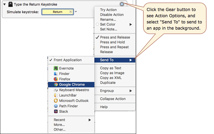Choose More… in the Send To list
The width and height of the screenshot is (214, 134).
click(71, 125)
